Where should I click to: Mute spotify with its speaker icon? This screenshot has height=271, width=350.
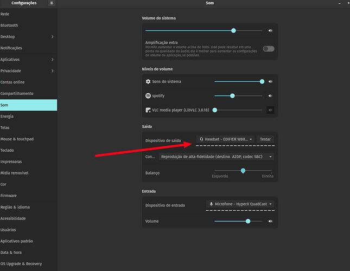(x=270, y=96)
